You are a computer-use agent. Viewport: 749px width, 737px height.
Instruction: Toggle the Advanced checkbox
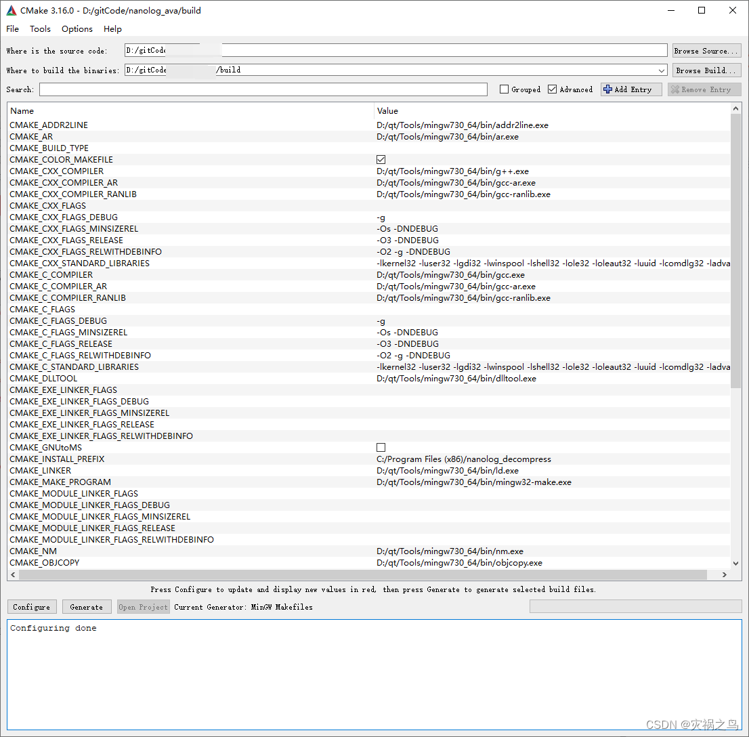[x=552, y=89]
